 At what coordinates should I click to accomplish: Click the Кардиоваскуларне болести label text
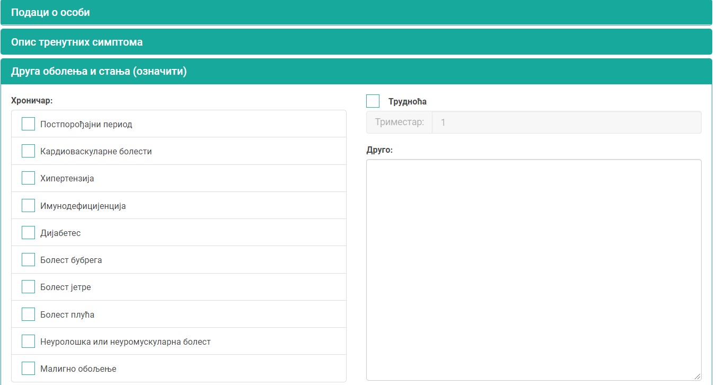(96, 152)
